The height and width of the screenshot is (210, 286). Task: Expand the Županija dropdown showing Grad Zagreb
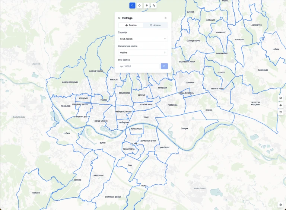(143, 39)
